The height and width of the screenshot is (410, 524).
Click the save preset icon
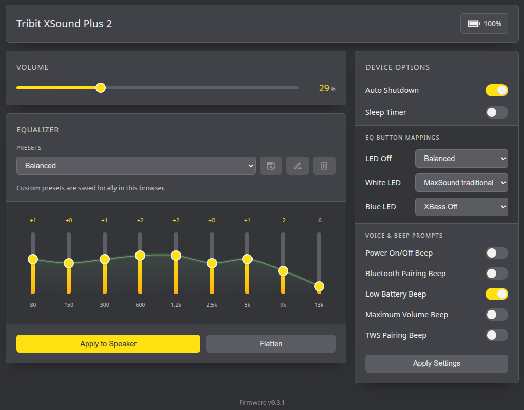[270, 166]
